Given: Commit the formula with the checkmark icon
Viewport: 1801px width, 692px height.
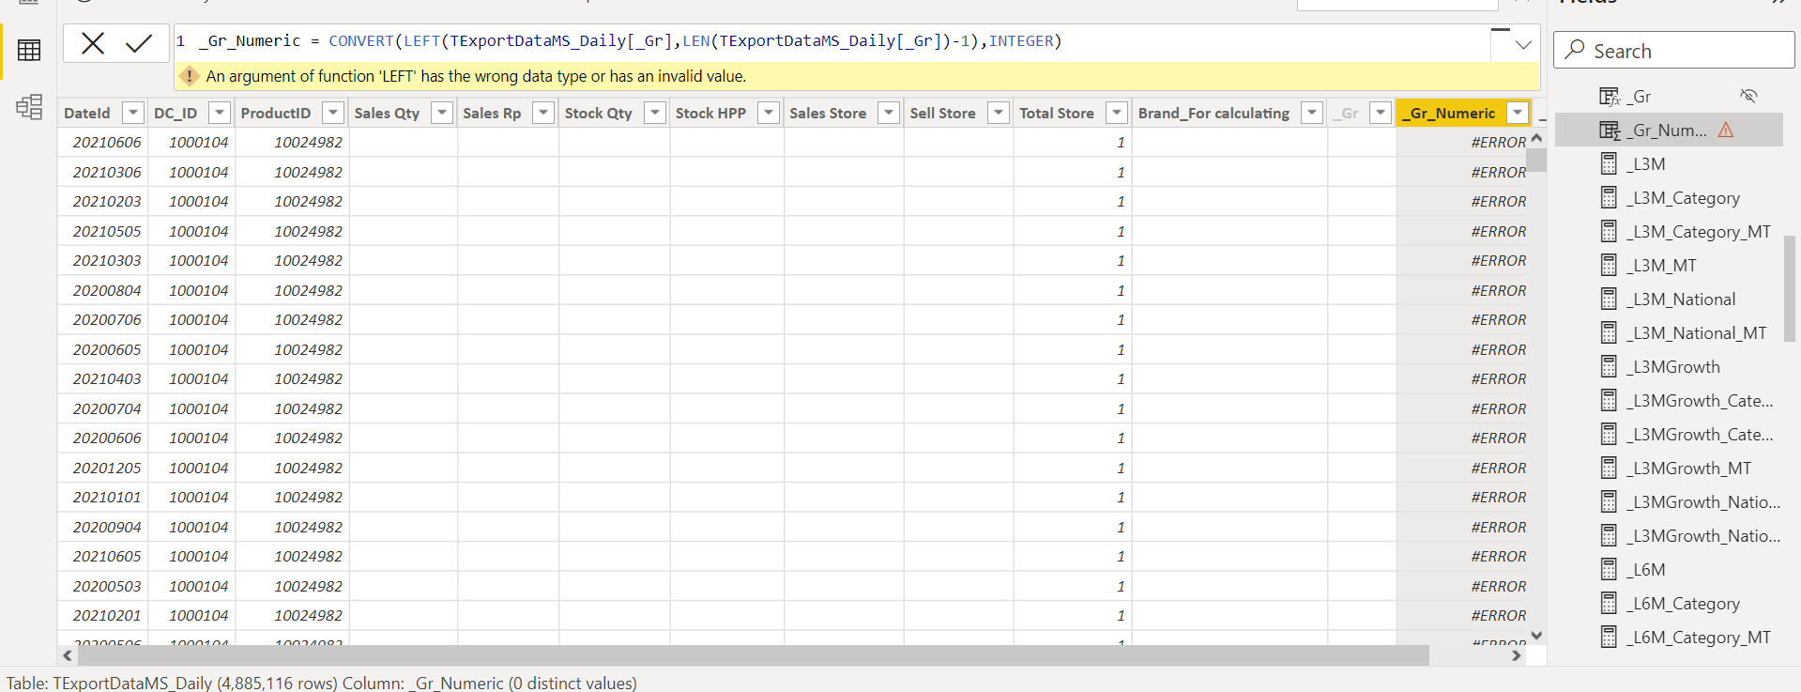Looking at the screenshot, I should point(139,43).
